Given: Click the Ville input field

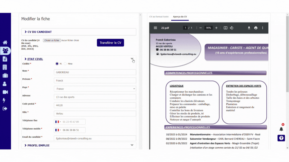Looking at the screenshot, I should (x=95, y=113).
